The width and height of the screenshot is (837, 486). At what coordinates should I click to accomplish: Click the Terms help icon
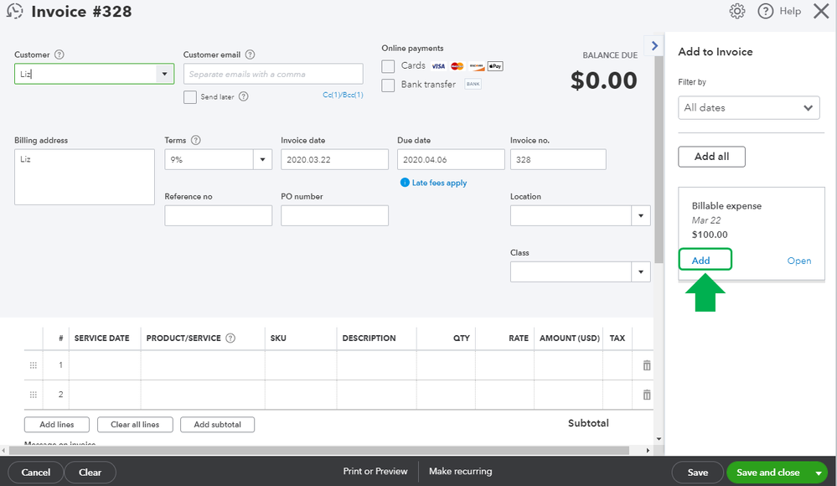(x=196, y=141)
